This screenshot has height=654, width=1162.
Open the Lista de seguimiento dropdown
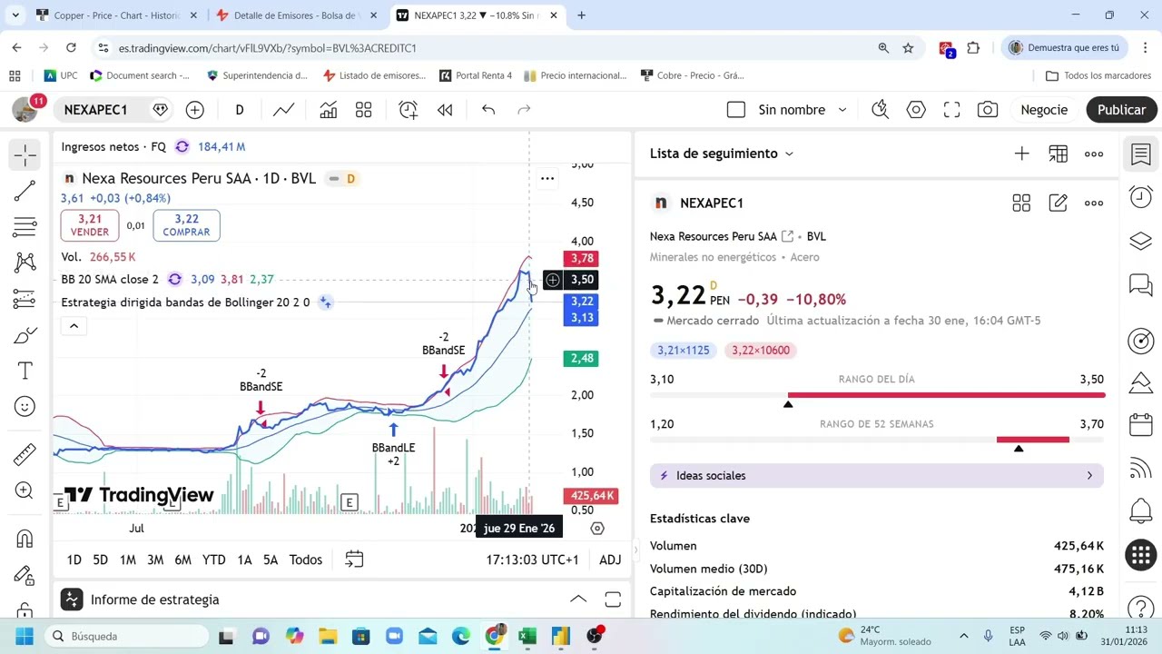point(721,154)
